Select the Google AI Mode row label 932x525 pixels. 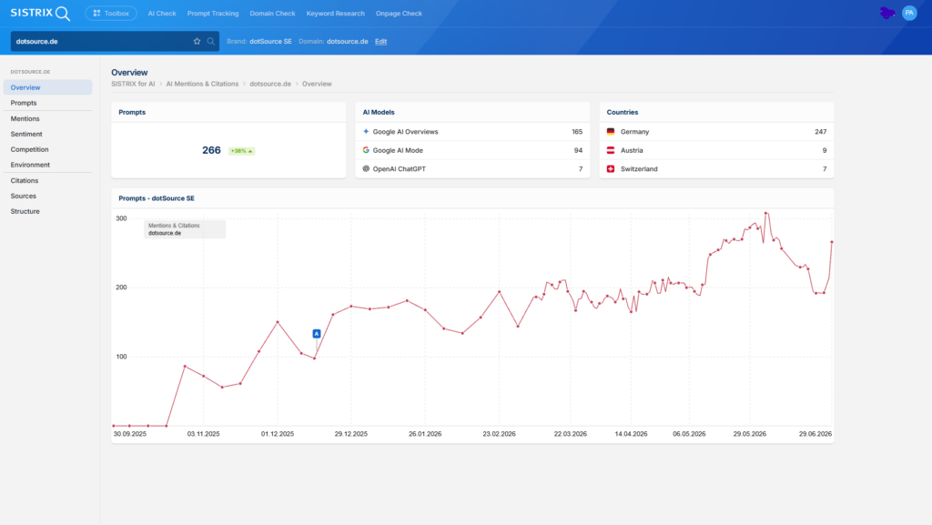click(x=398, y=150)
